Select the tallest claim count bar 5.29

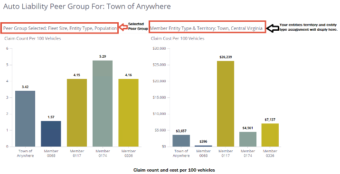pyautogui.click(x=103, y=104)
